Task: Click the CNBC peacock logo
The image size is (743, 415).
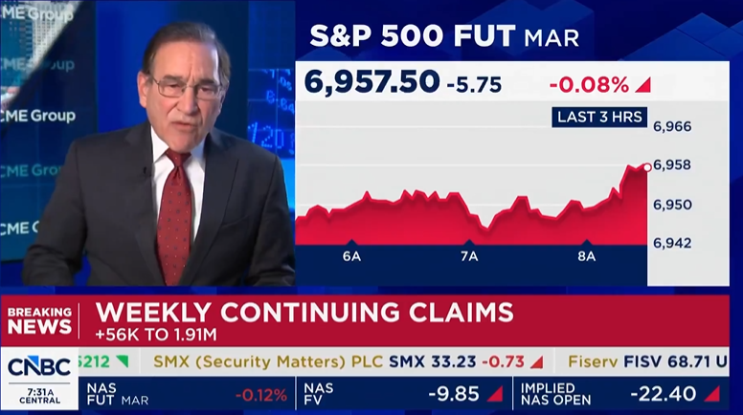Action: point(39,365)
